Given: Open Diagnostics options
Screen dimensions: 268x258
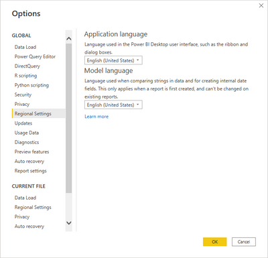Looking at the screenshot, I should click(27, 142).
